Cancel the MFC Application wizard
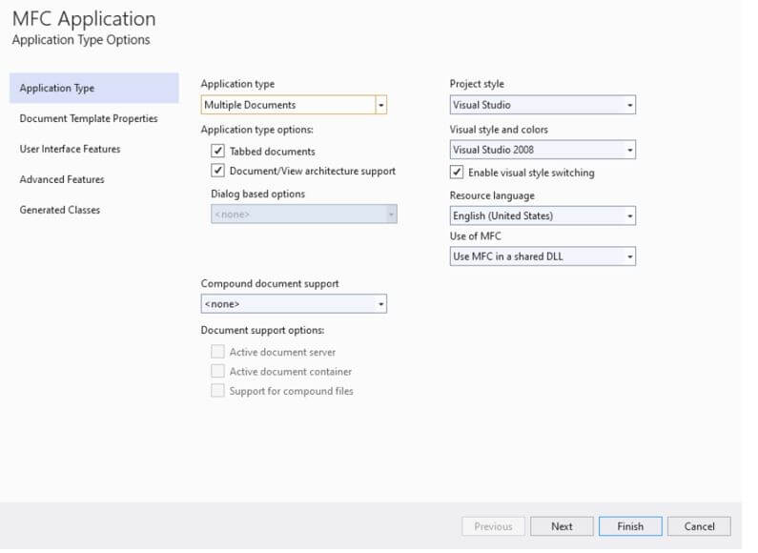 point(699,526)
